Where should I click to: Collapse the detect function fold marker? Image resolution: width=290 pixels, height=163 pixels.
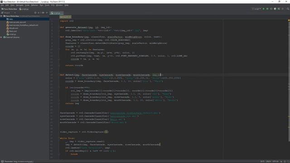point(59,75)
